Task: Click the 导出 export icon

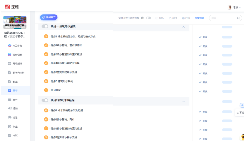Action: pyautogui.click(x=170, y=18)
